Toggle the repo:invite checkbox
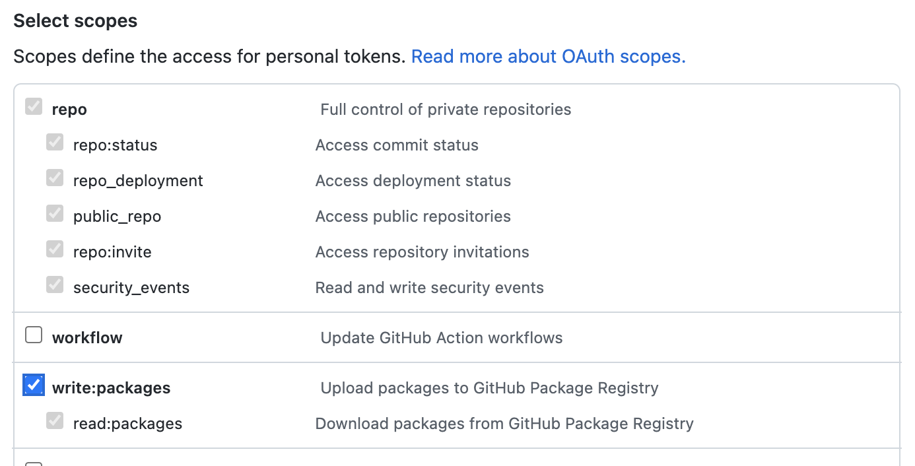The image size is (915, 466). click(55, 250)
